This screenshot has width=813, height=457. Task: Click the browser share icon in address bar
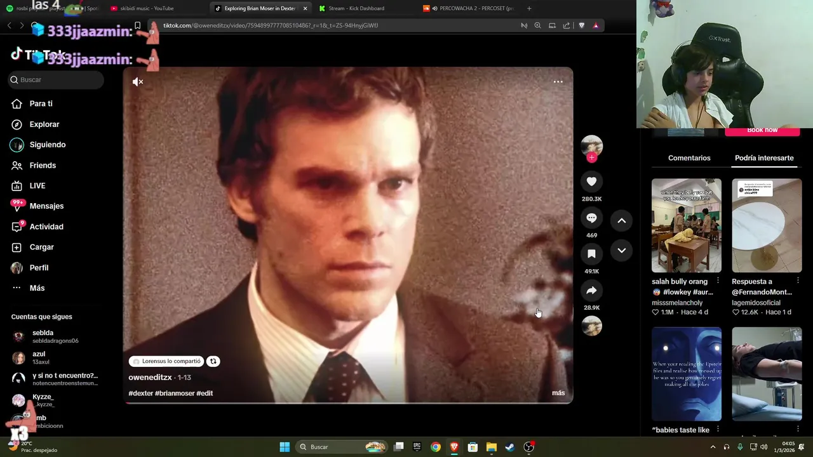pos(567,25)
